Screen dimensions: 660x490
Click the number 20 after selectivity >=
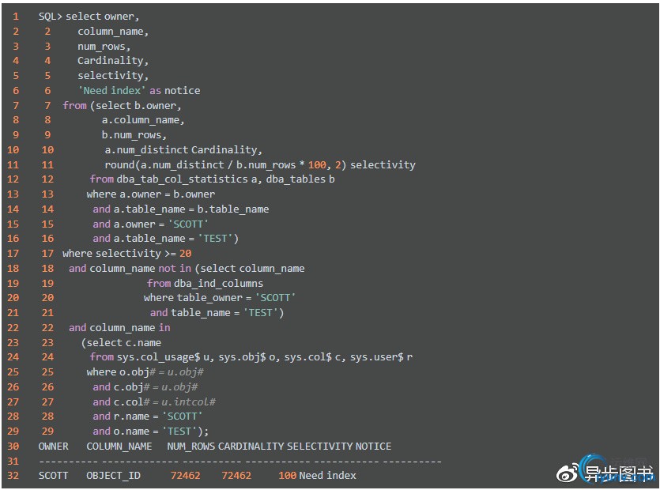tap(185, 254)
